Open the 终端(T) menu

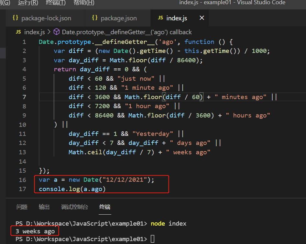click(56, 3)
